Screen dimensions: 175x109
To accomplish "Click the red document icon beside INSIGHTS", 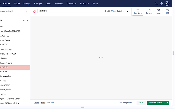I will pos(34,11).
